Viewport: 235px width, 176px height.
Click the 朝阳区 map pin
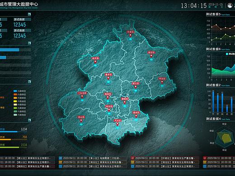click(x=125, y=102)
